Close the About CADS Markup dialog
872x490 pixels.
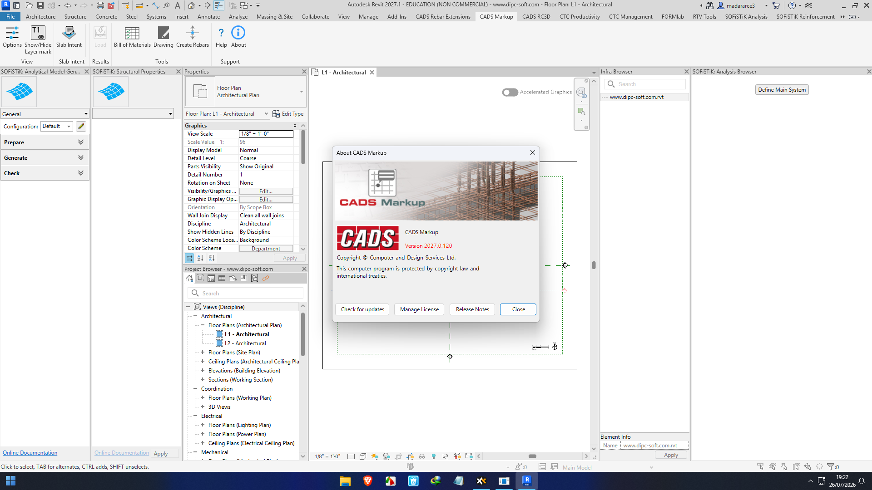[x=518, y=309]
